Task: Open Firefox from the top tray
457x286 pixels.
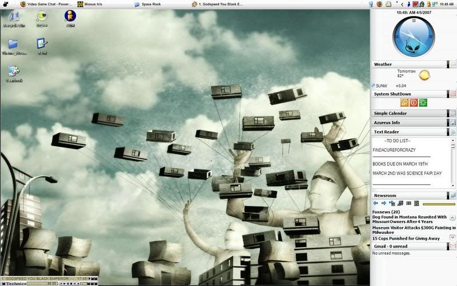Action: (x=379, y=4)
